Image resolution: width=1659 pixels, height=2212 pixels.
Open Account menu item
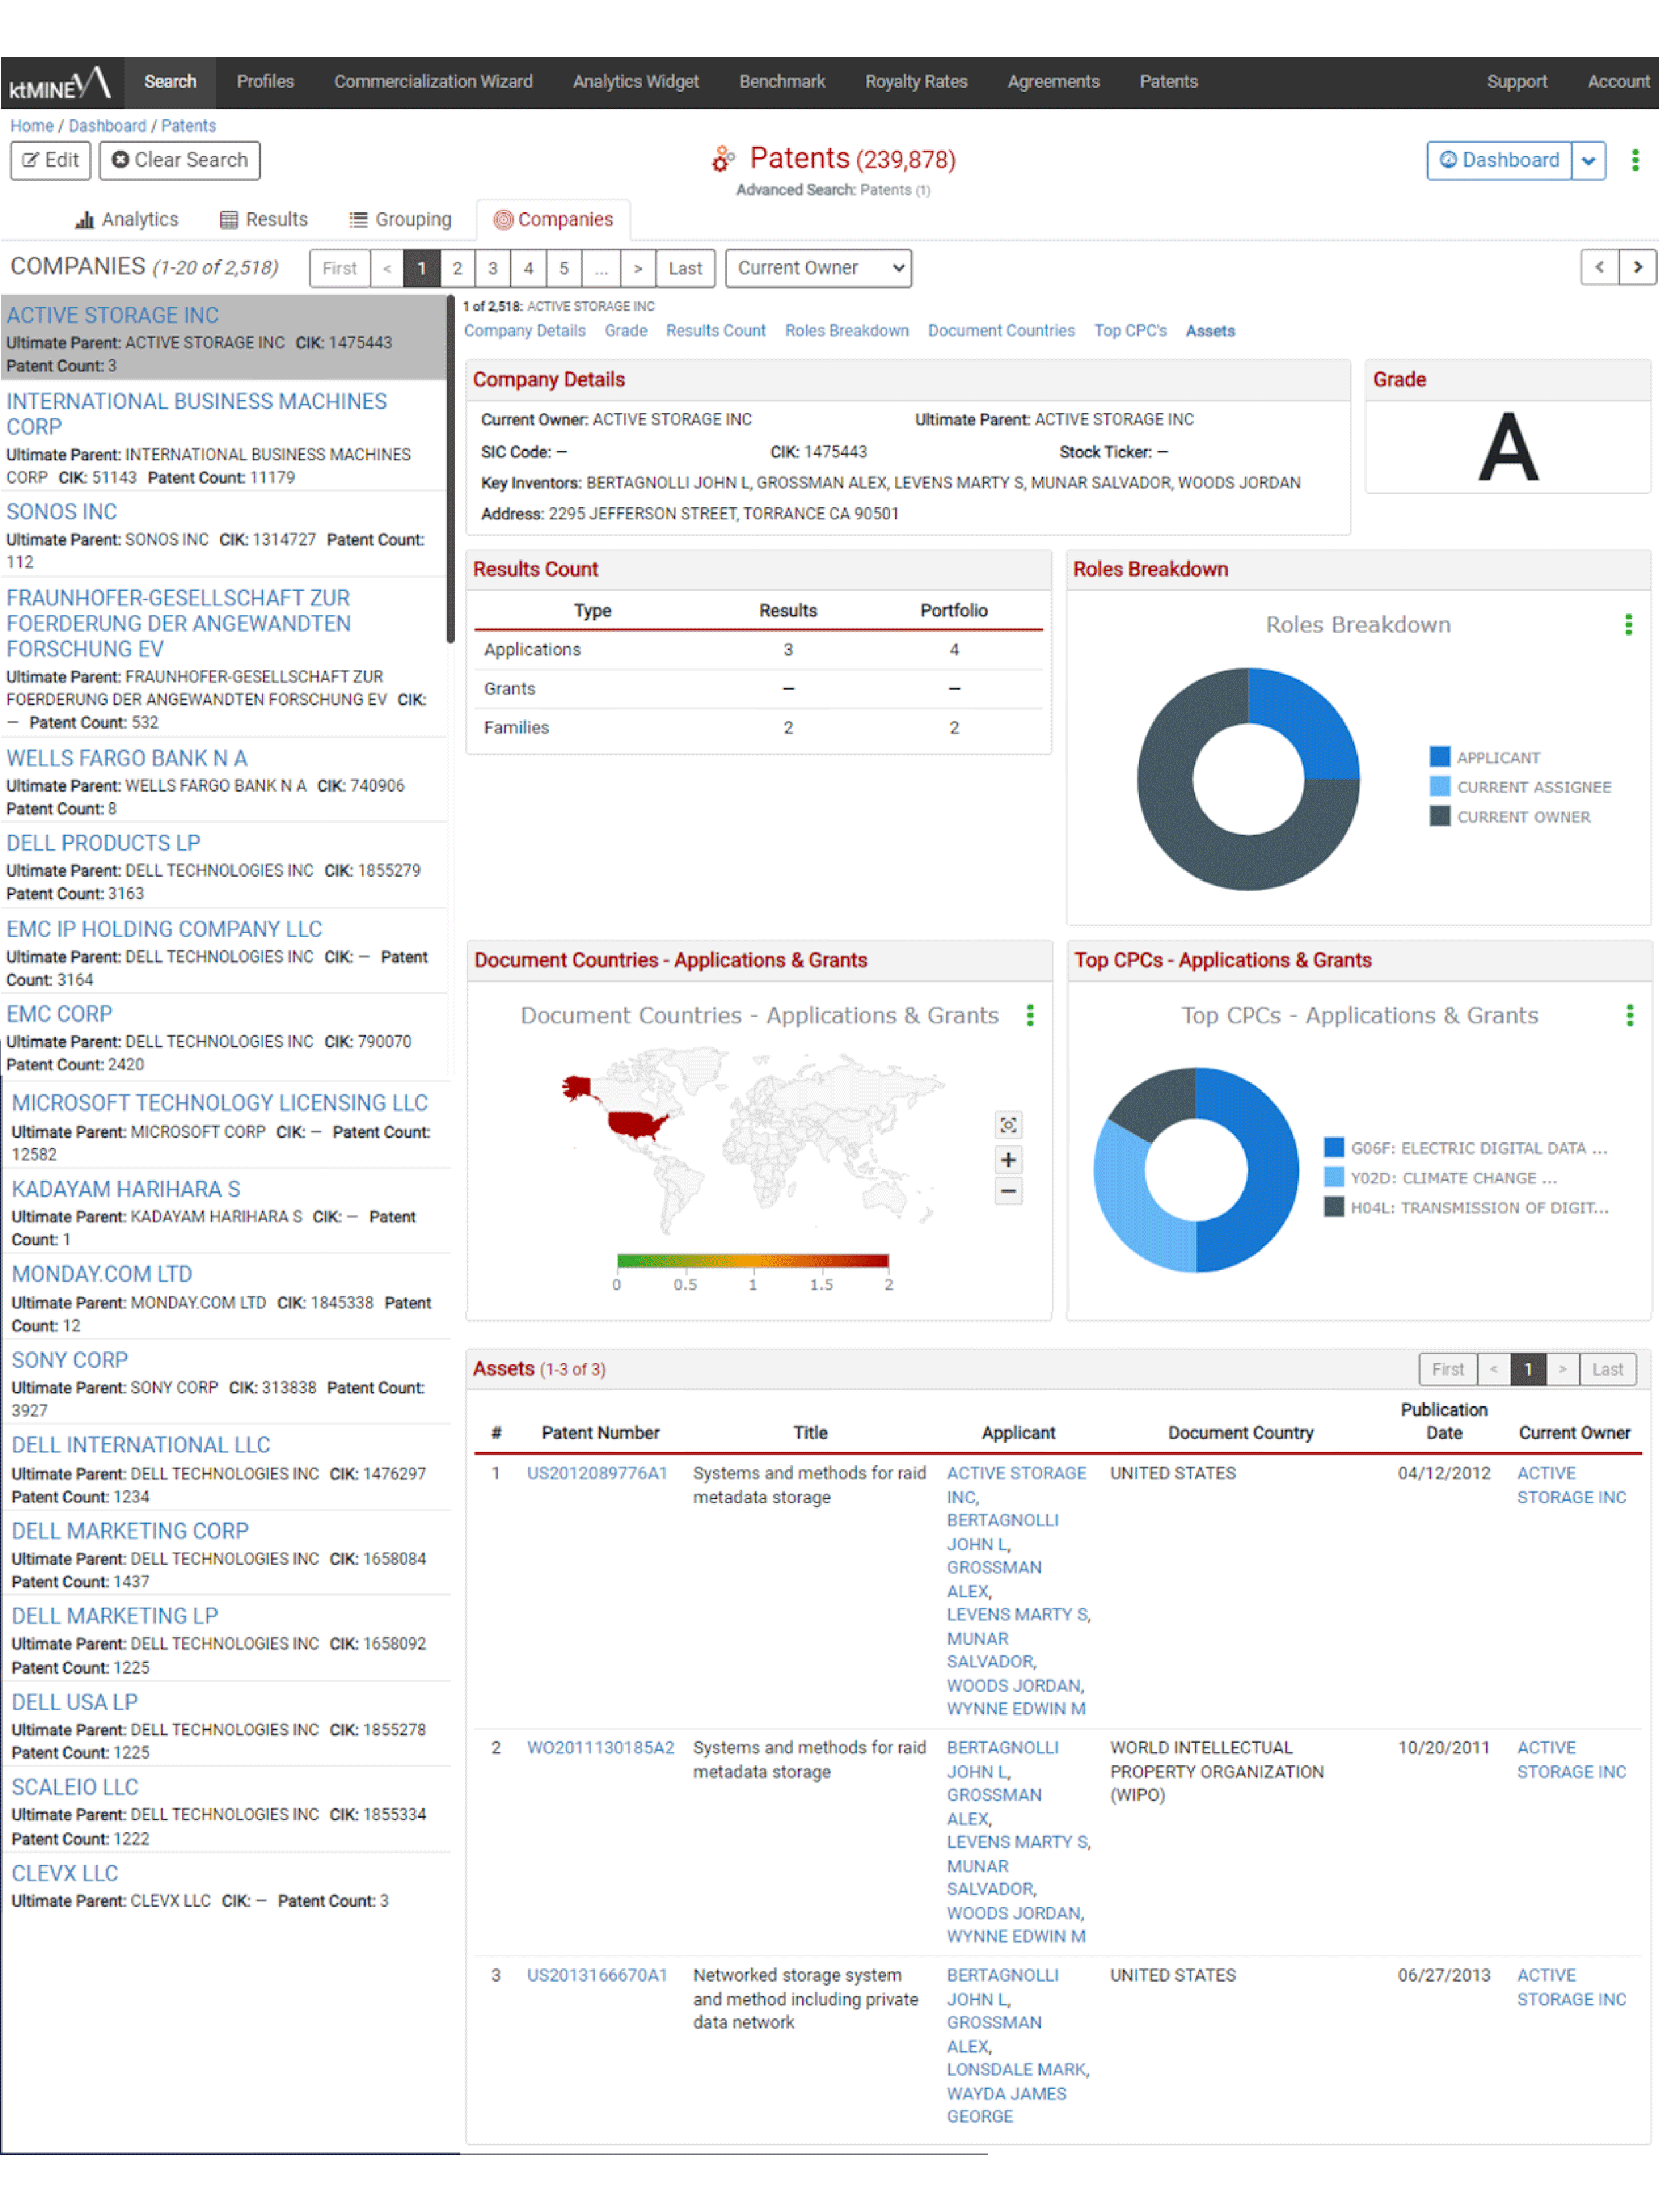[1618, 82]
